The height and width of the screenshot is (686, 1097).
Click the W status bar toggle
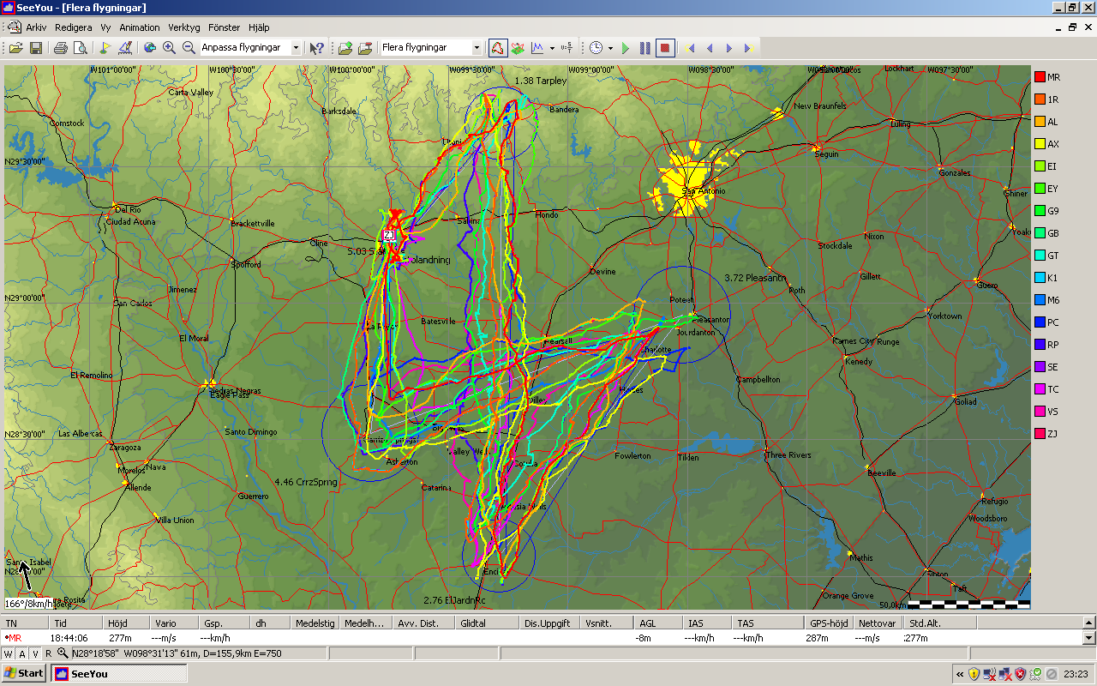click(9, 653)
